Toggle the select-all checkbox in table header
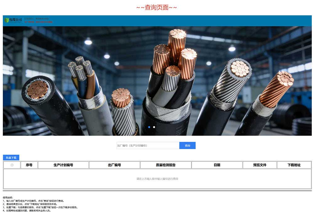314x218 pixels. tap(12, 165)
